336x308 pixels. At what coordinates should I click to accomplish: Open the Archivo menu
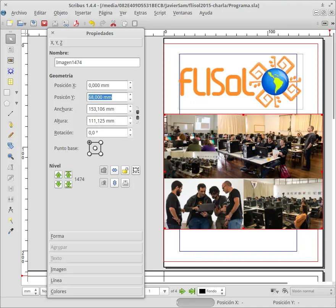19,13
